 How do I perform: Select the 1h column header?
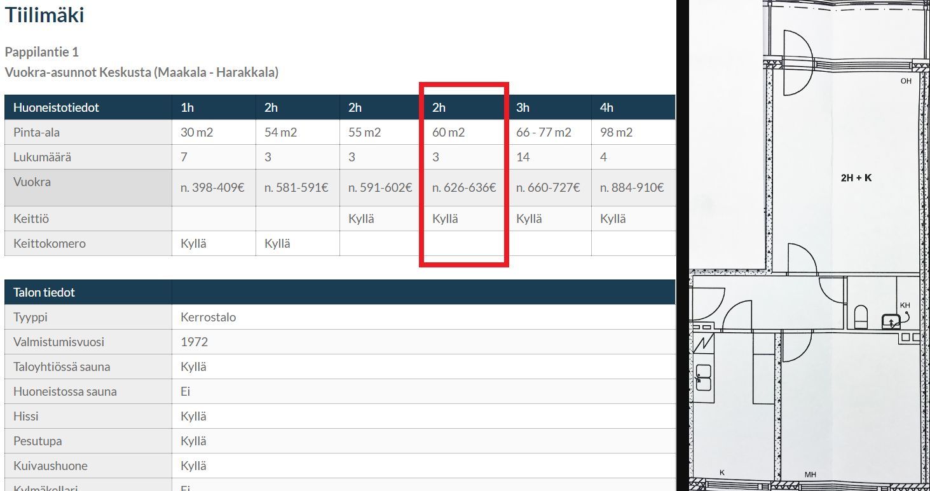188,107
